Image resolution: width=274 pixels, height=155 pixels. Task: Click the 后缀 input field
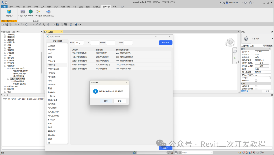click(x=128, y=43)
